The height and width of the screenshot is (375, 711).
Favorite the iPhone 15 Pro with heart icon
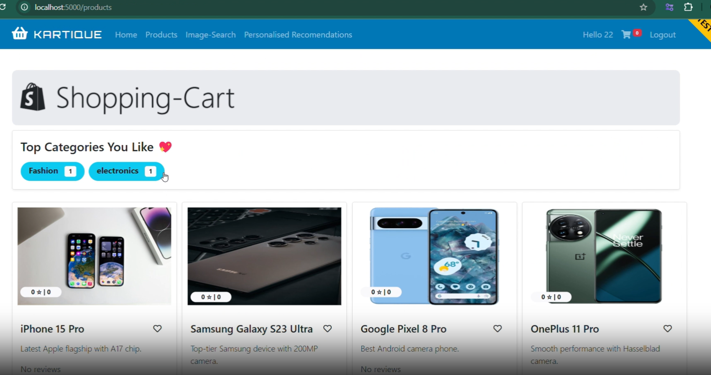(158, 329)
